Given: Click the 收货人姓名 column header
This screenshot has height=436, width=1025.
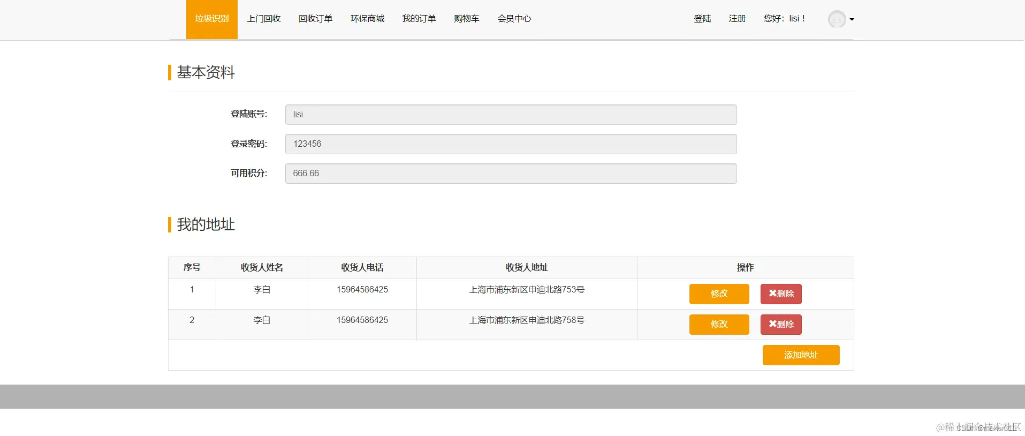Looking at the screenshot, I should coord(262,268).
